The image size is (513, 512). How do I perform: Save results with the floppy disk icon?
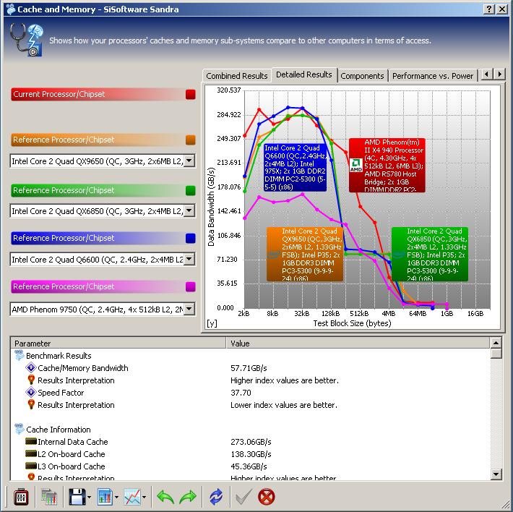point(77,497)
